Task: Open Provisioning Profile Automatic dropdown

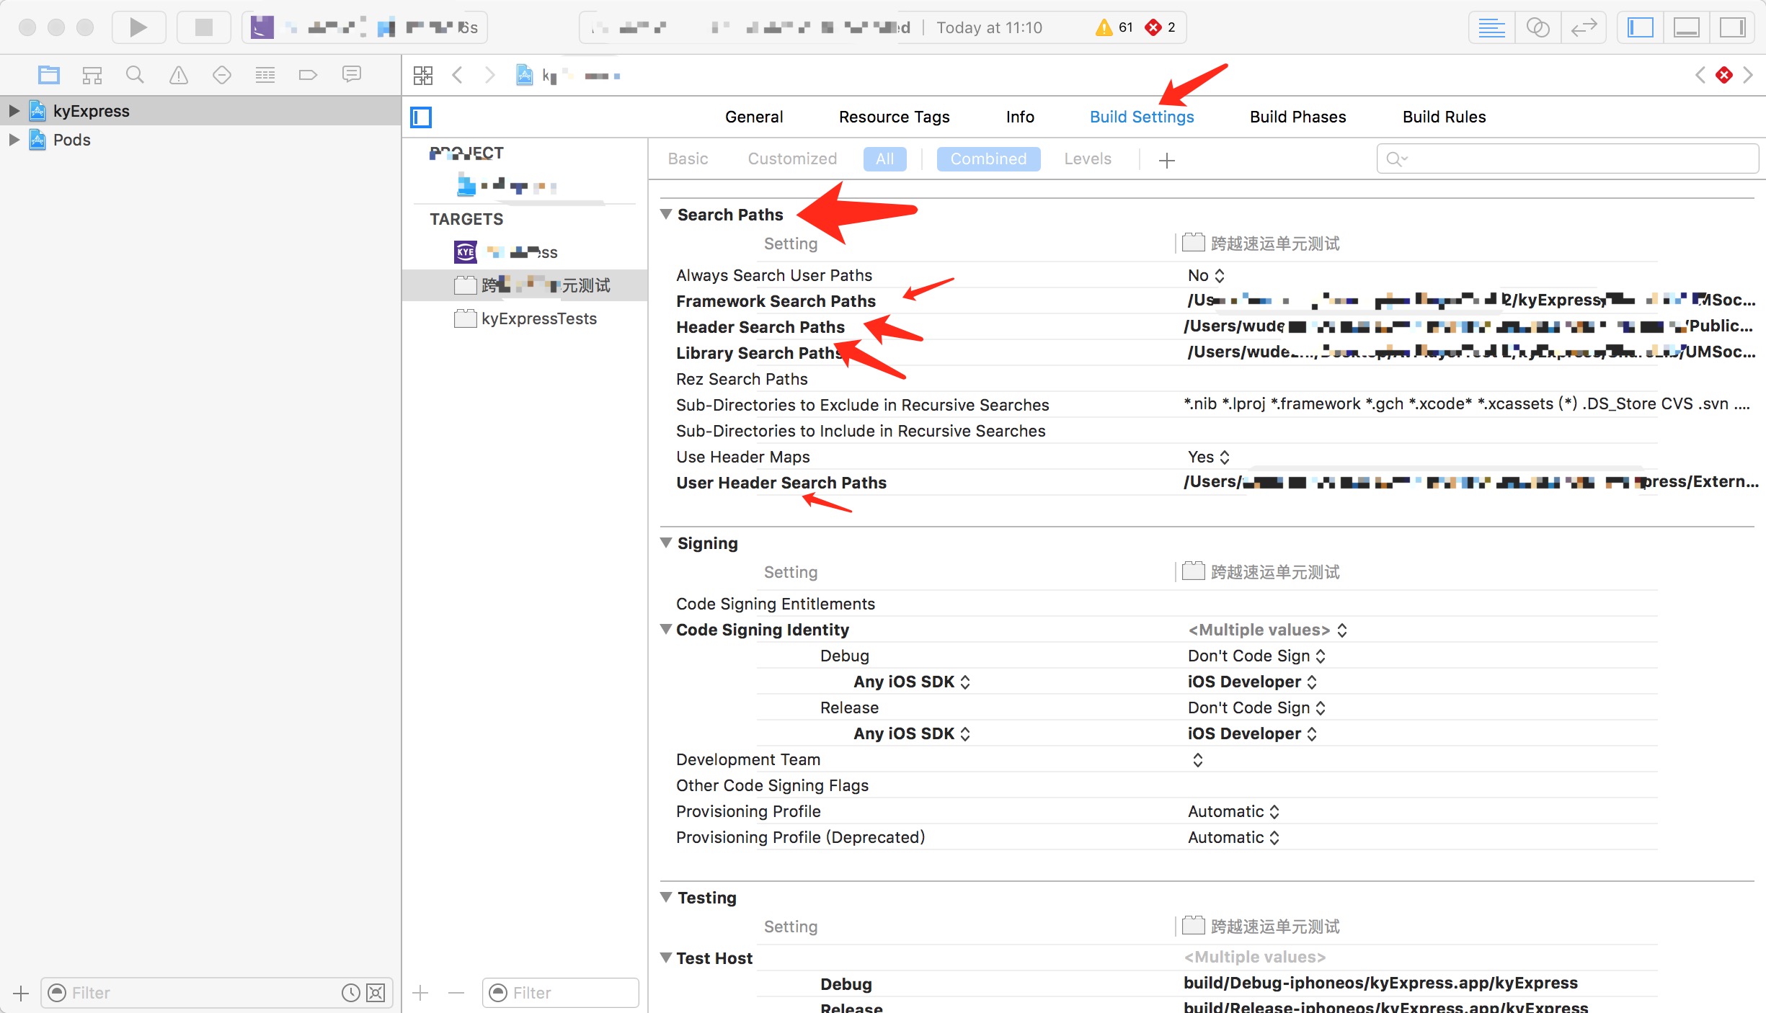Action: click(x=1233, y=811)
